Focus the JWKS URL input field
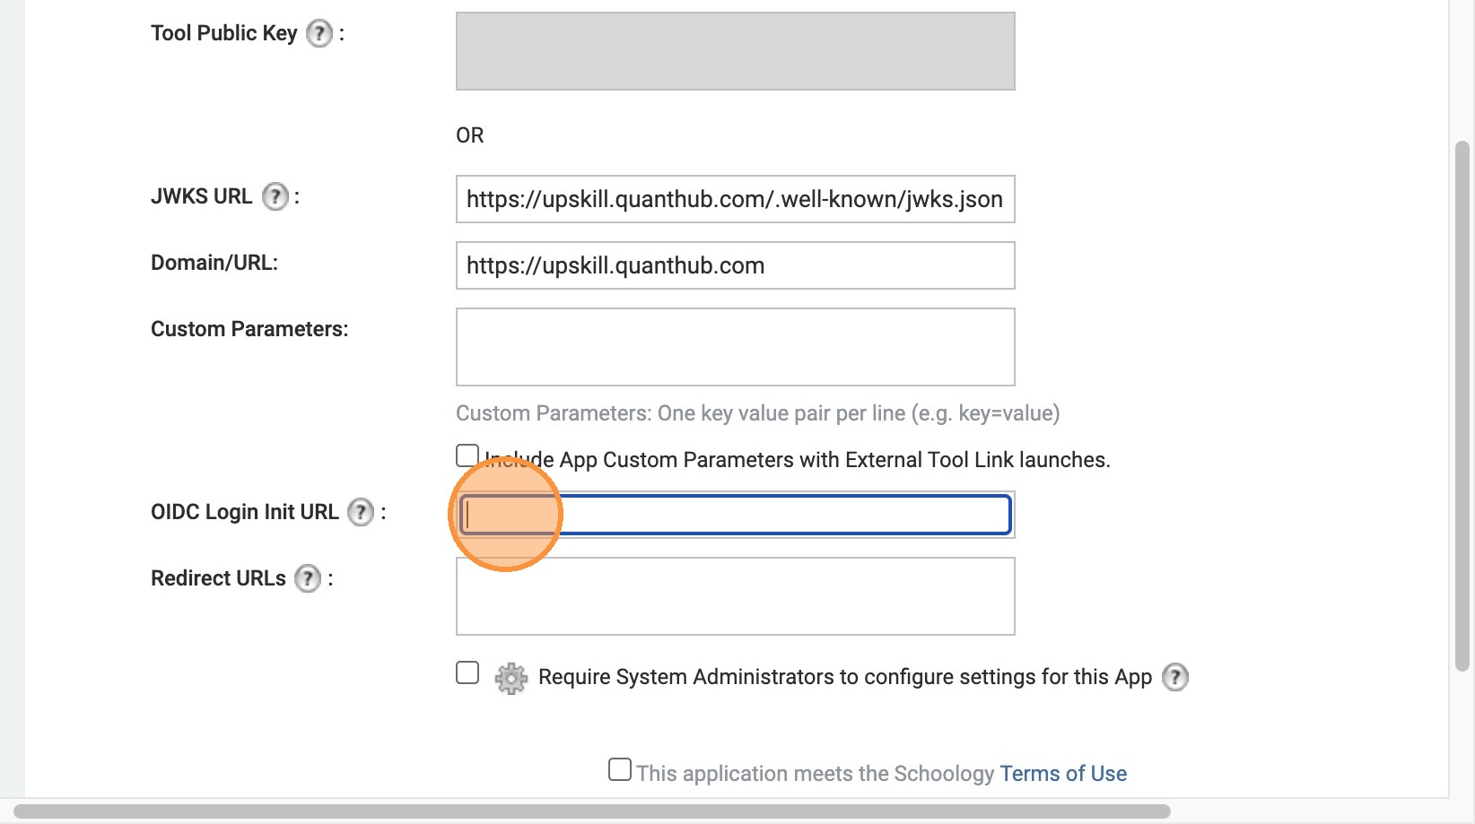1475x824 pixels. [x=735, y=199]
